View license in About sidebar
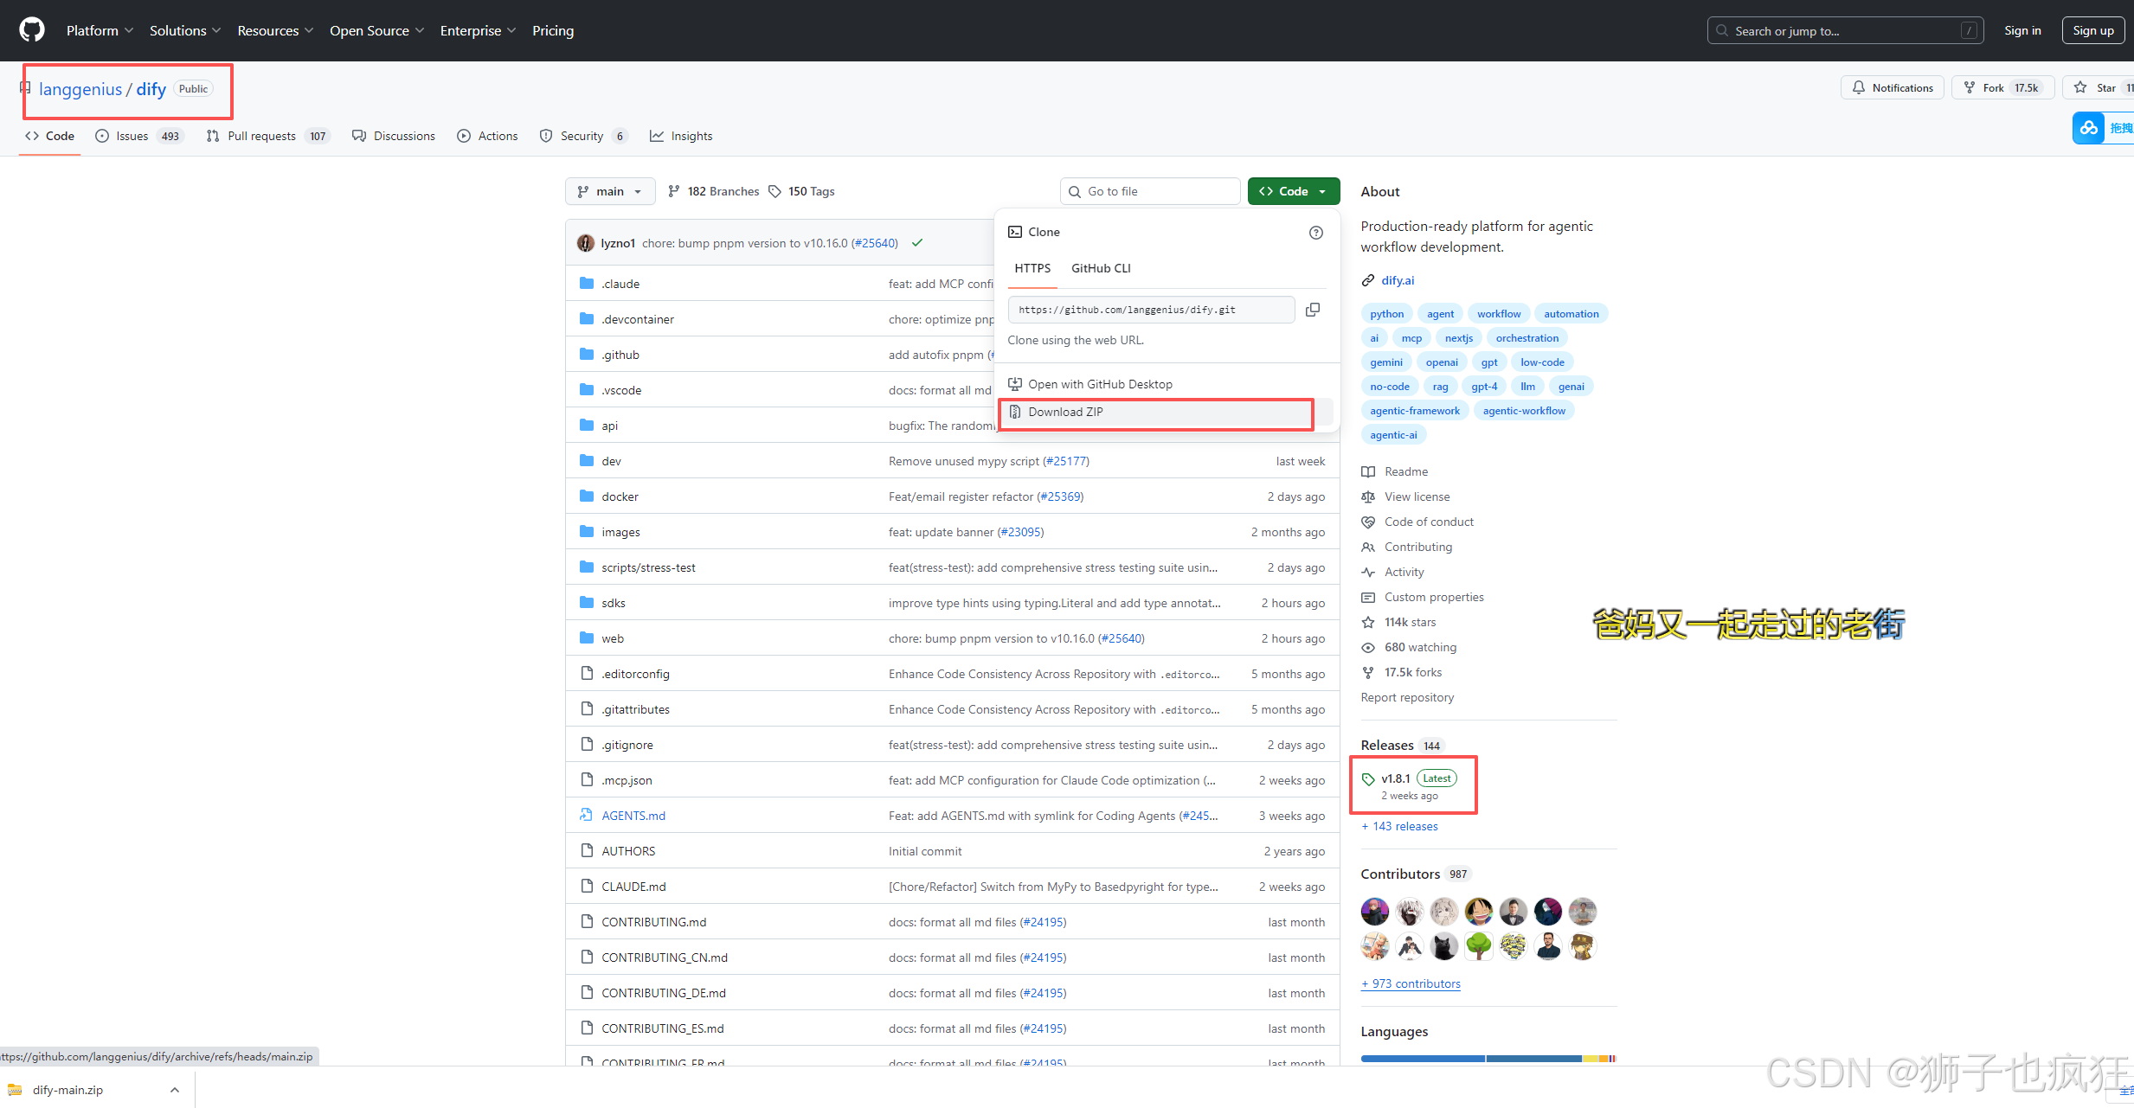The width and height of the screenshot is (2134, 1108). (1417, 496)
